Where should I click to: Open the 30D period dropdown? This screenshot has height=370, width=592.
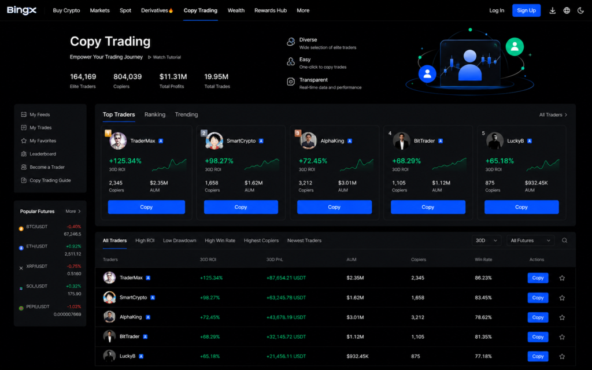tap(486, 240)
